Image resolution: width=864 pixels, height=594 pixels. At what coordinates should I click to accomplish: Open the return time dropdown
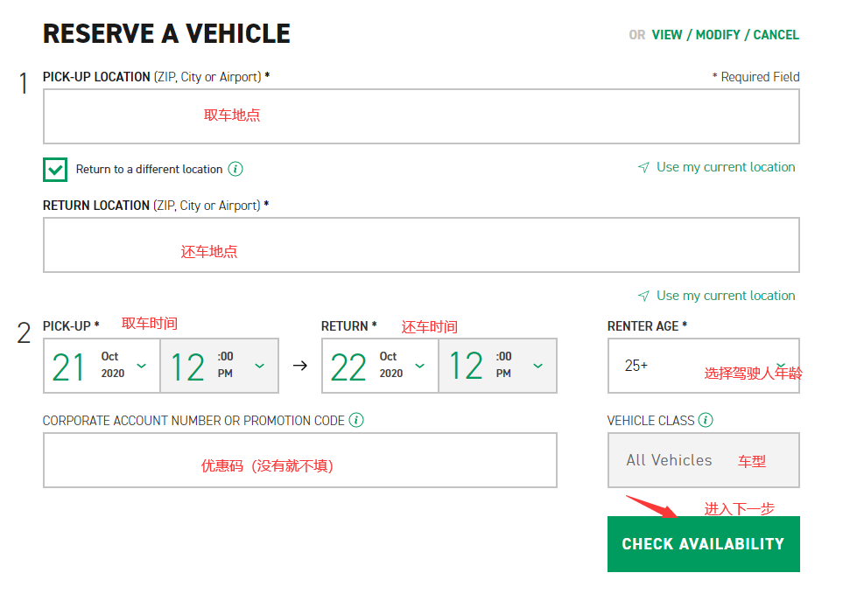click(497, 366)
